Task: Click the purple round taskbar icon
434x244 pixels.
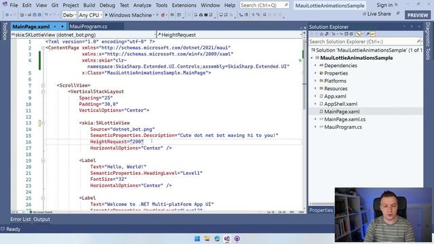Action: pyautogui.click(x=237, y=239)
